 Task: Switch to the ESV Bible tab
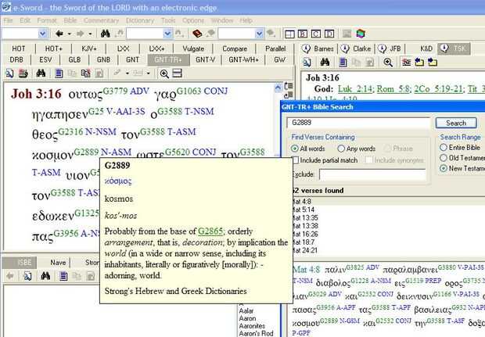pyautogui.click(x=45, y=59)
